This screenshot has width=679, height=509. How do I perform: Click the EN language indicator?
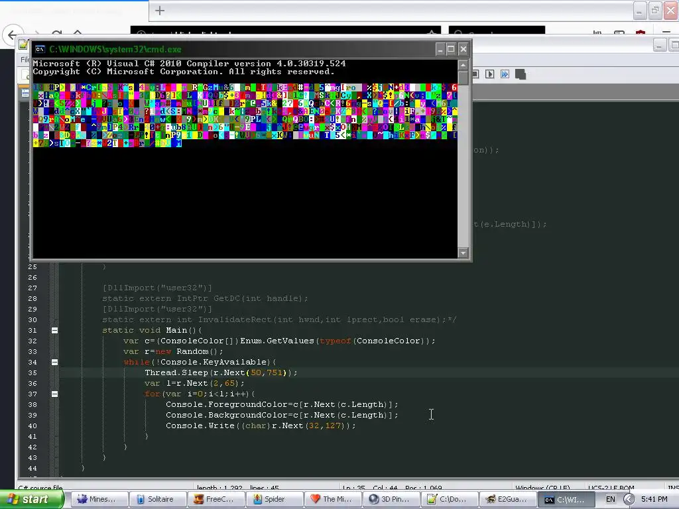(x=611, y=500)
